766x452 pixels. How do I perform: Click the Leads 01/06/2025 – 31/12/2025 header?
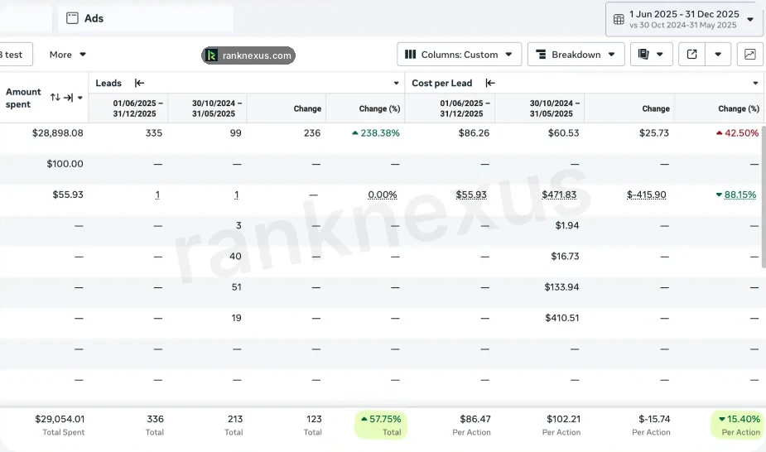[128, 108]
